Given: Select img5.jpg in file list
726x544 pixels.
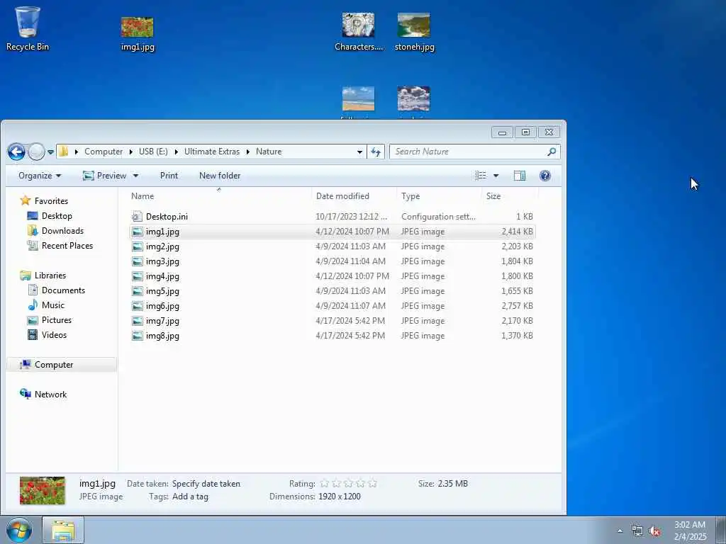Looking at the screenshot, I should coord(332,291).
